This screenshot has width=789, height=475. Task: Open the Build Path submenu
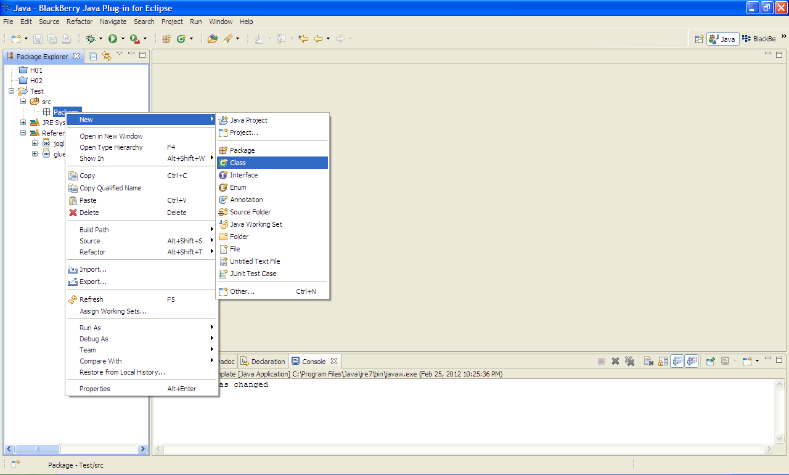[142, 230]
